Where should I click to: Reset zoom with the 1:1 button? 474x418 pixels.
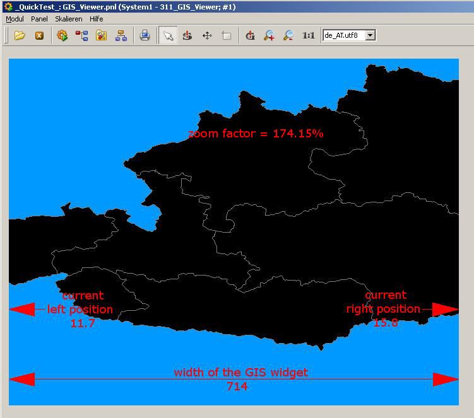click(308, 35)
